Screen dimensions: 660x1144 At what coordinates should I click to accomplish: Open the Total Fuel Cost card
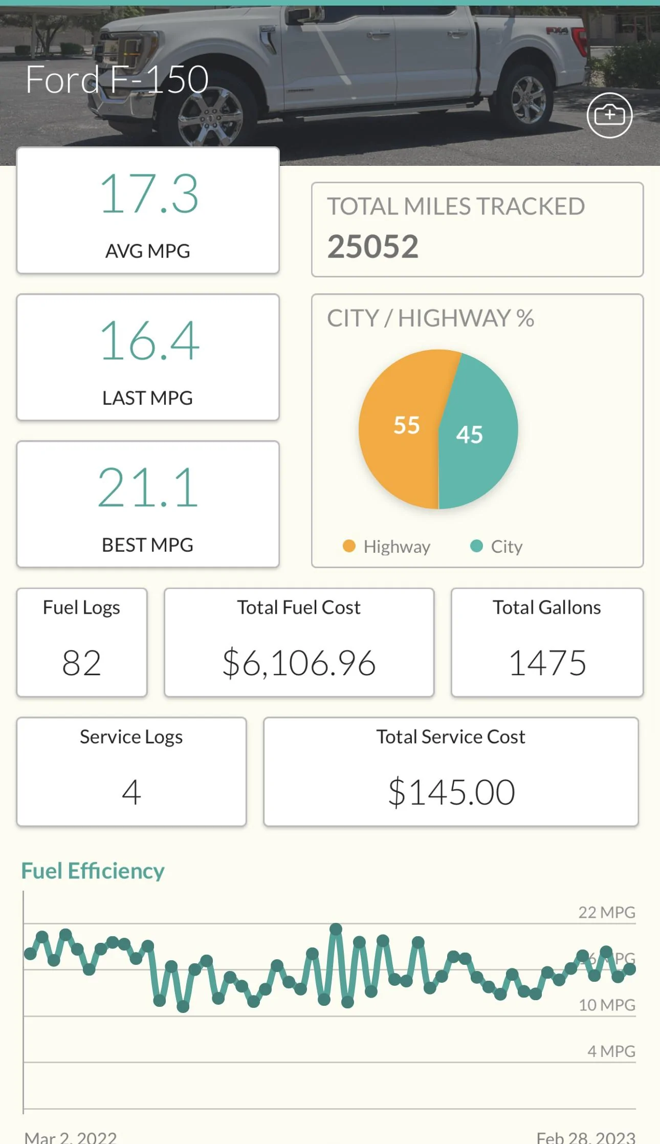click(x=299, y=642)
